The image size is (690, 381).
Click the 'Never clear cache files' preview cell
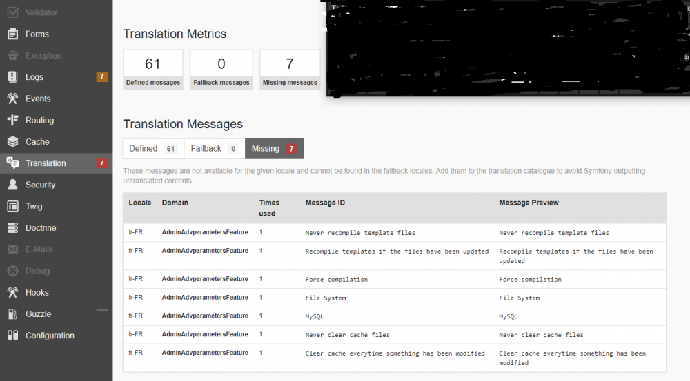pyautogui.click(x=541, y=334)
